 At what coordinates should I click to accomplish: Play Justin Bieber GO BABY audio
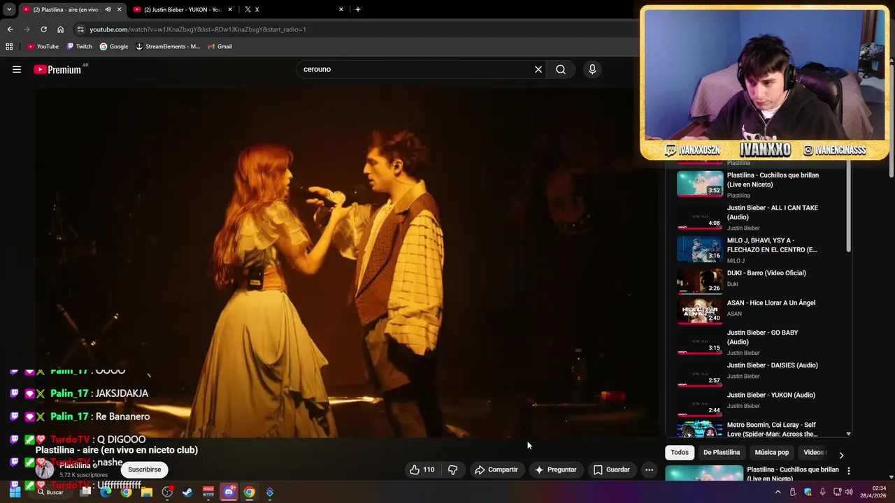759,342
